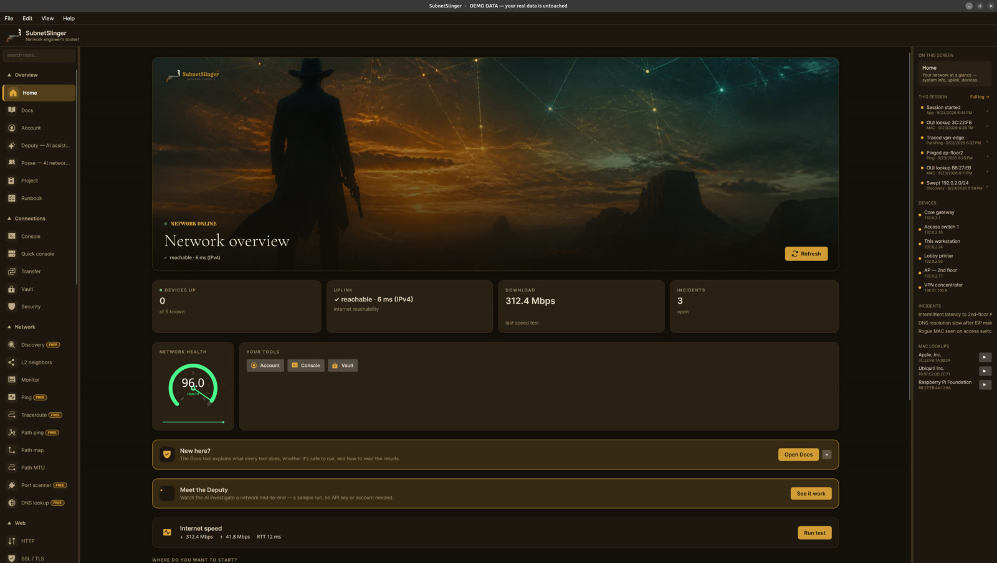The image size is (997, 563).
Task: Open the Security tool
Action: click(x=39, y=306)
